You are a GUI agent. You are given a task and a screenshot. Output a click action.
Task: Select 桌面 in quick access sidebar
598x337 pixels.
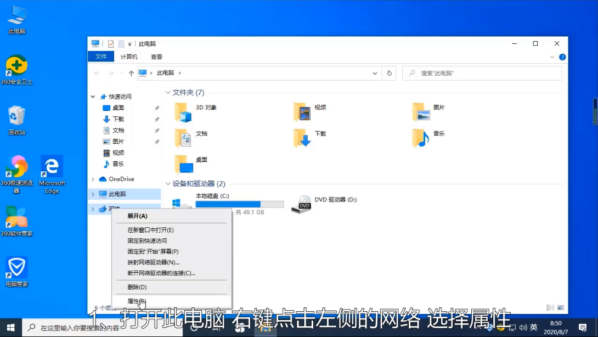point(118,108)
